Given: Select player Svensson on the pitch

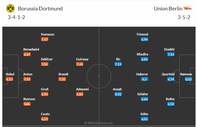Looking at the screenshot, I should point(47,34).
